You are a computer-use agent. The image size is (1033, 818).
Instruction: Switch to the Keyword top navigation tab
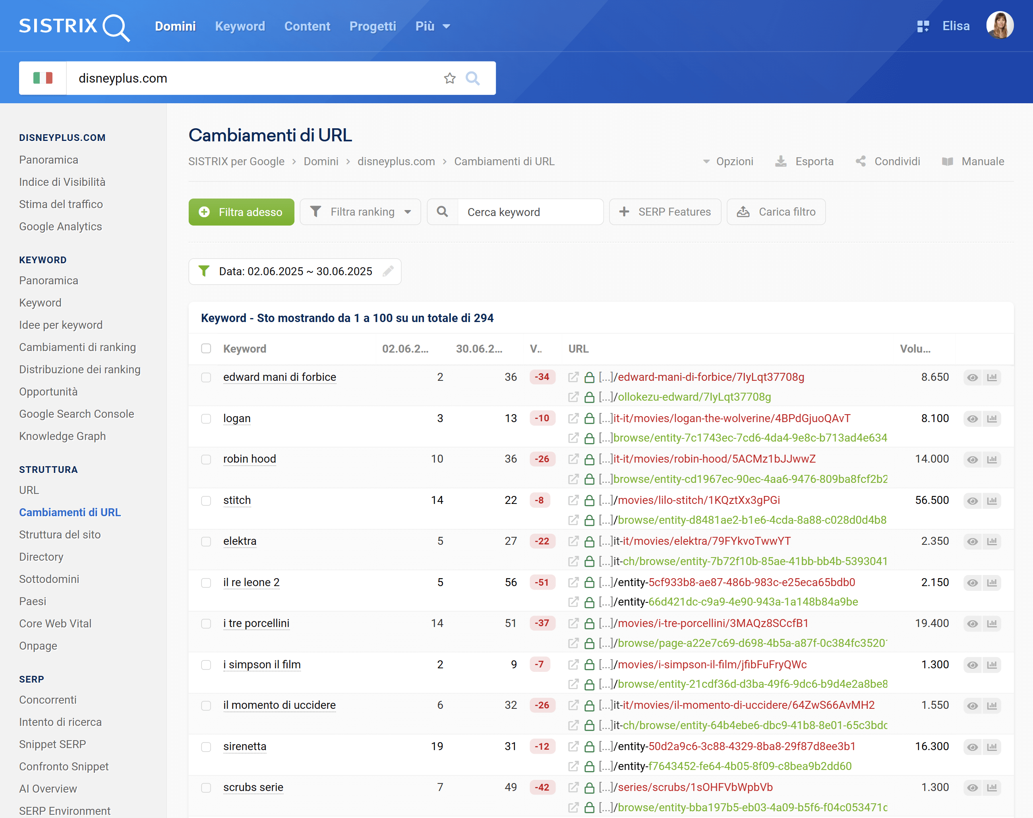[x=240, y=26]
